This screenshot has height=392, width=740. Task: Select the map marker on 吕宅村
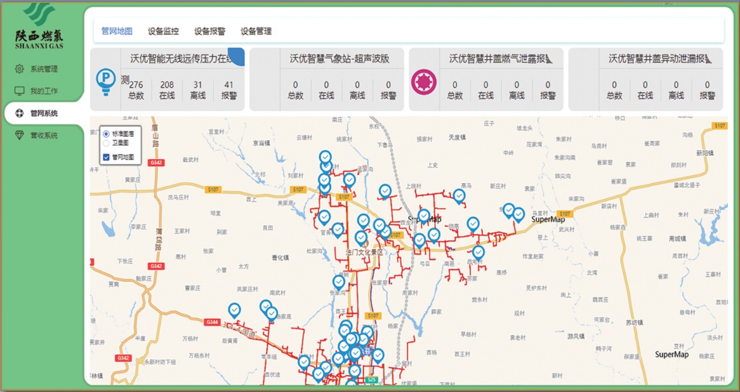478,253
